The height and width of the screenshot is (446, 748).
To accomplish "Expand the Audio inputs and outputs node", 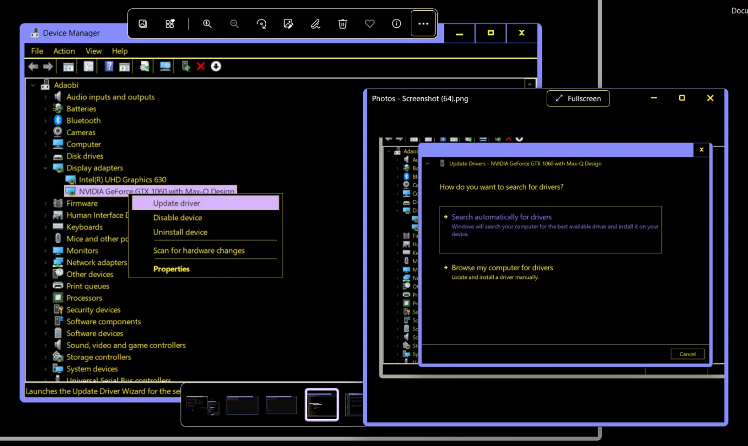I will [x=46, y=97].
